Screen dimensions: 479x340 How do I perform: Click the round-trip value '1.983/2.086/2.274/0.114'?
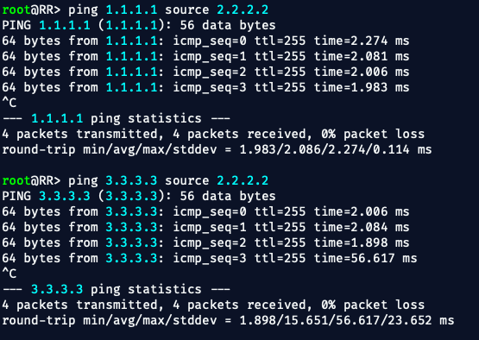pyautogui.click(x=325, y=149)
